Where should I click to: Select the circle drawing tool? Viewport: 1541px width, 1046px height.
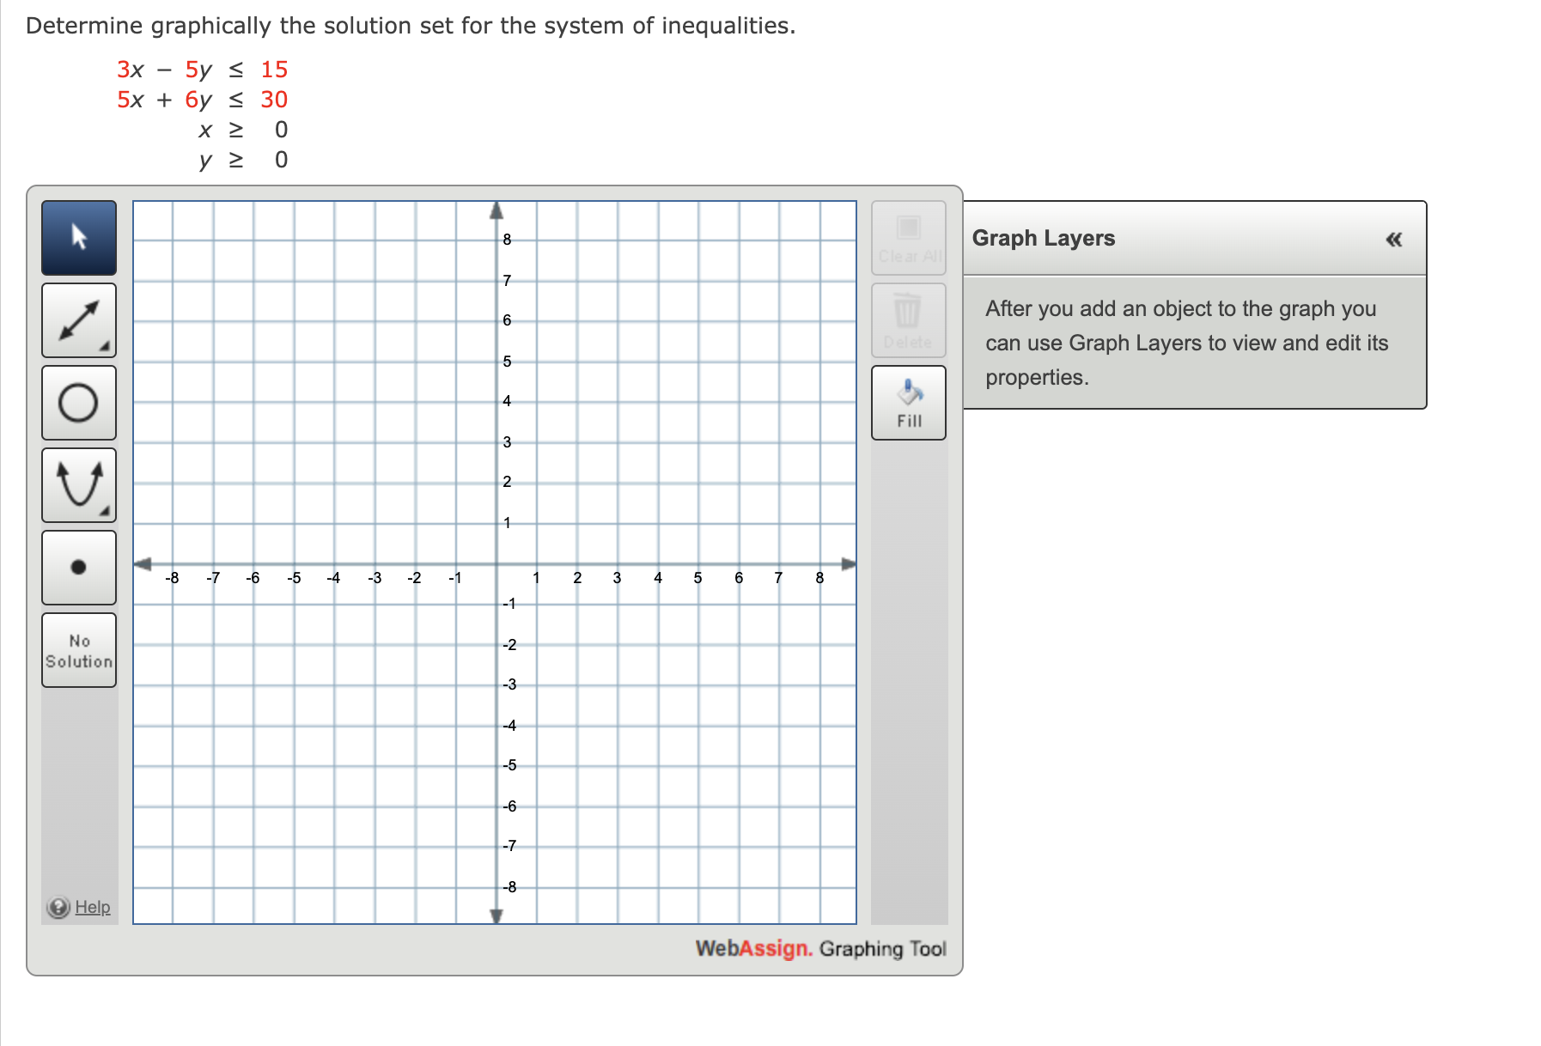click(x=77, y=403)
